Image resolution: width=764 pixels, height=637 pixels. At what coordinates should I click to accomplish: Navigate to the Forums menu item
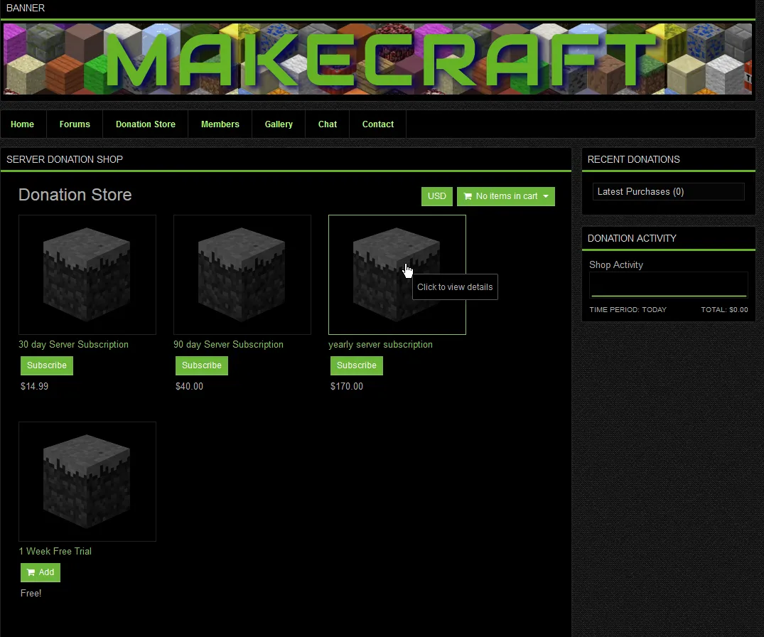pos(74,124)
